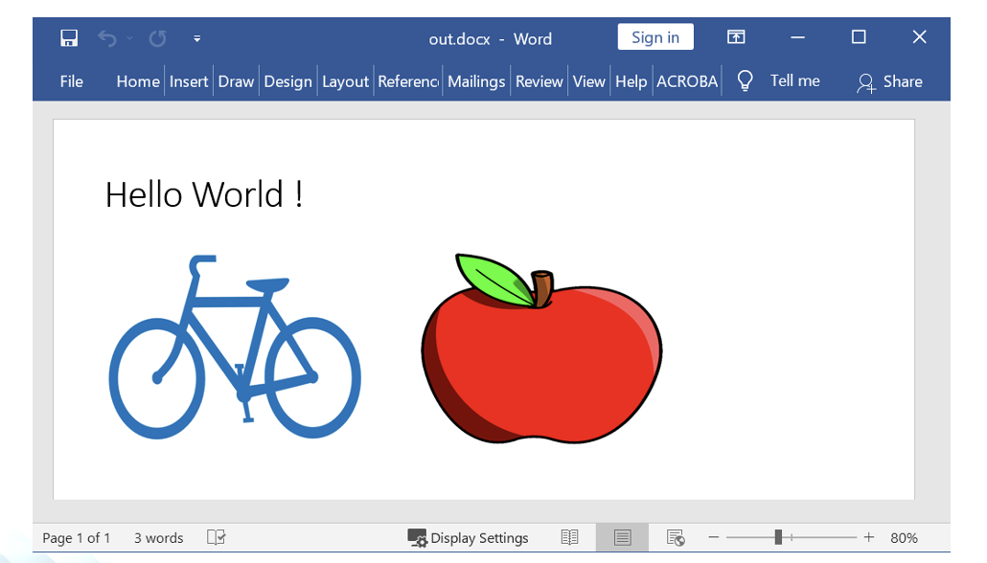Open the 80% zoom level dialog
Image resolution: width=987 pixels, height=563 pixels.
[903, 538]
